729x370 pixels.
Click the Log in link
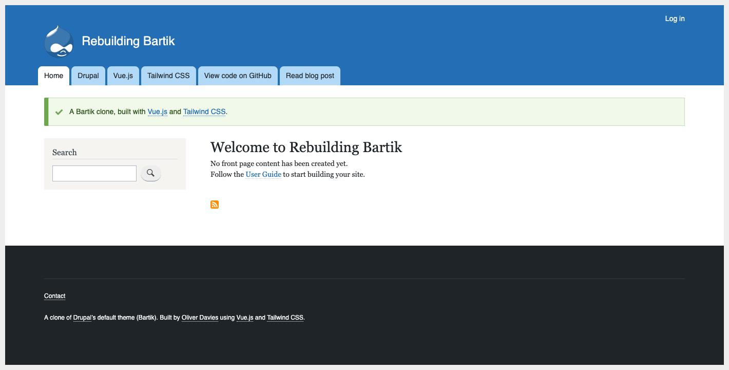click(675, 18)
